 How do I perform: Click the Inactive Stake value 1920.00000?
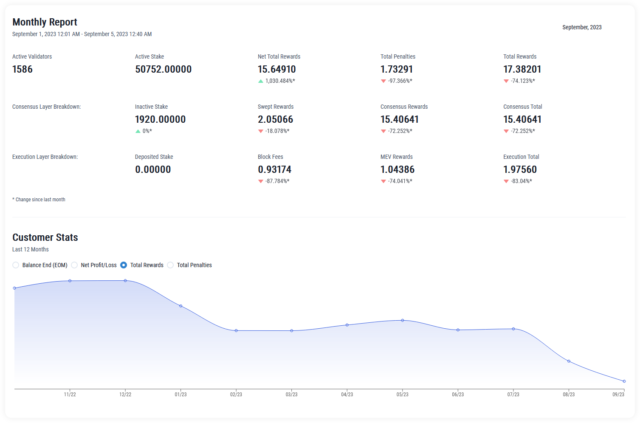tap(161, 119)
